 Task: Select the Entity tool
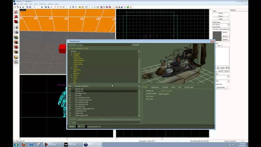(x=16, y=27)
